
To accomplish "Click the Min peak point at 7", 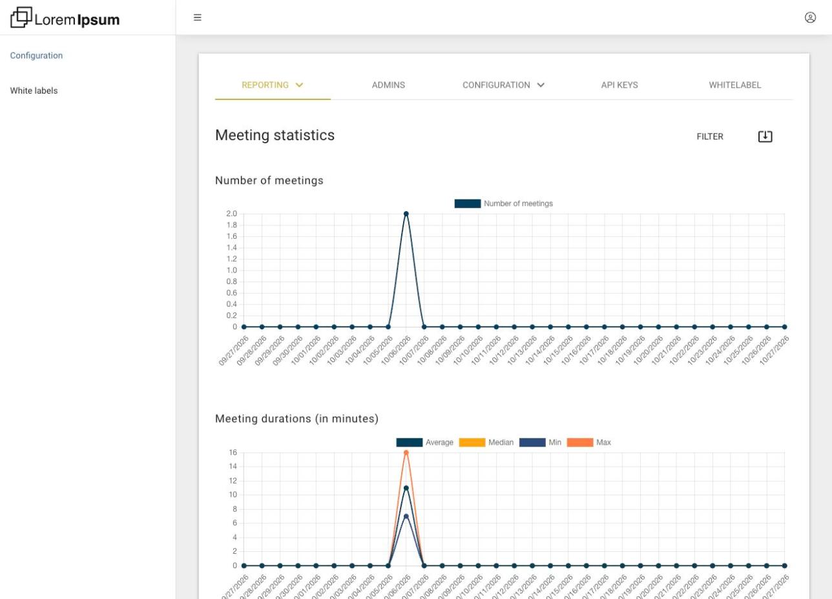I will pos(406,516).
